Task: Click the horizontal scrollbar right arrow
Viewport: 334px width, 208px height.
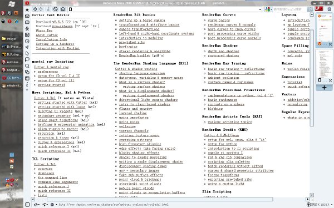Action: (308, 199)
